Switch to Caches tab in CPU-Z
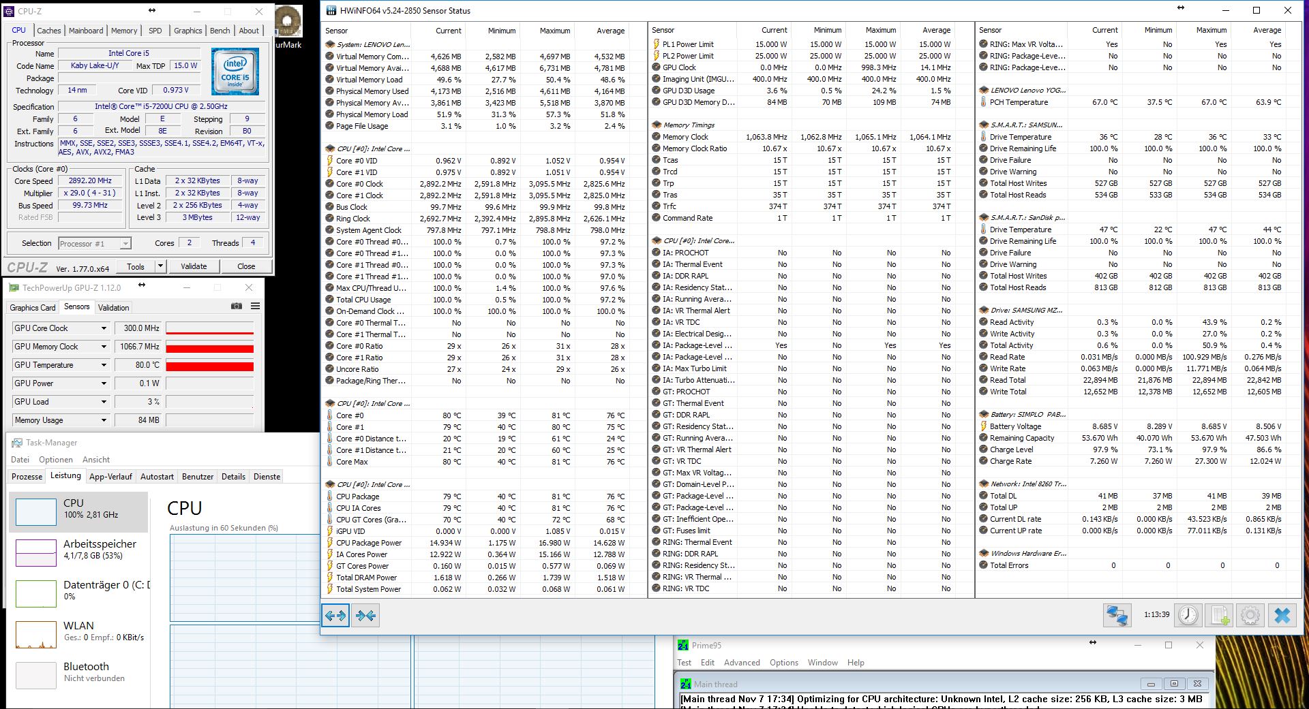Viewport: 1309px width, 709px height. pos(49,31)
